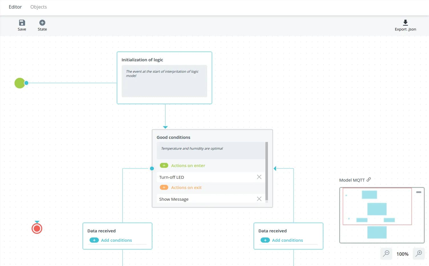Screen dimensions: 429x266
Task: Click the Export .json download icon
Action: click(x=405, y=23)
